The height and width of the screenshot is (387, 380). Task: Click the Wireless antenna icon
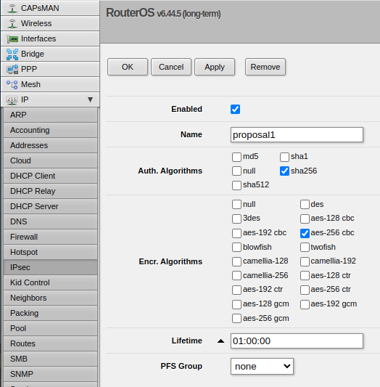(12, 24)
